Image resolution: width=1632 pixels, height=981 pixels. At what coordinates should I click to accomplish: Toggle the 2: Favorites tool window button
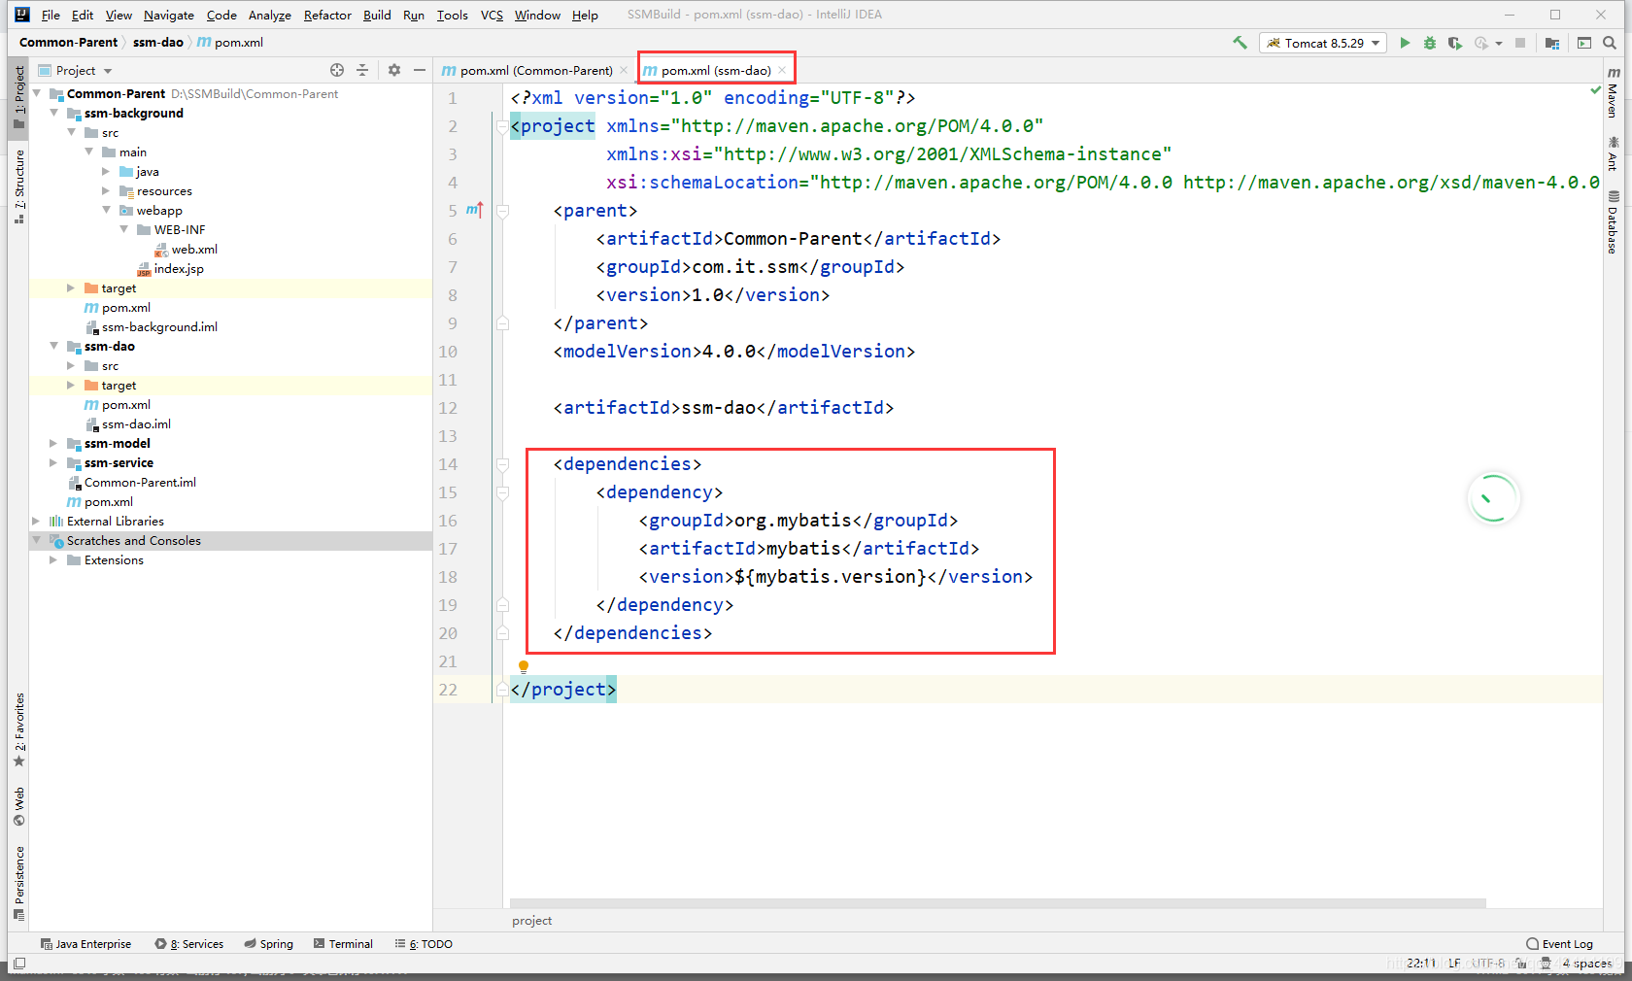18,729
